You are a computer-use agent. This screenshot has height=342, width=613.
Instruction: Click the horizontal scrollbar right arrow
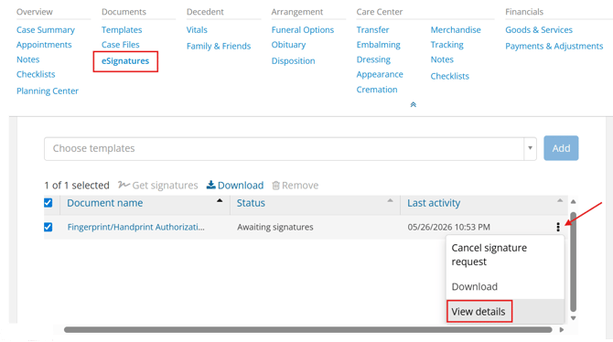[562, 330]
